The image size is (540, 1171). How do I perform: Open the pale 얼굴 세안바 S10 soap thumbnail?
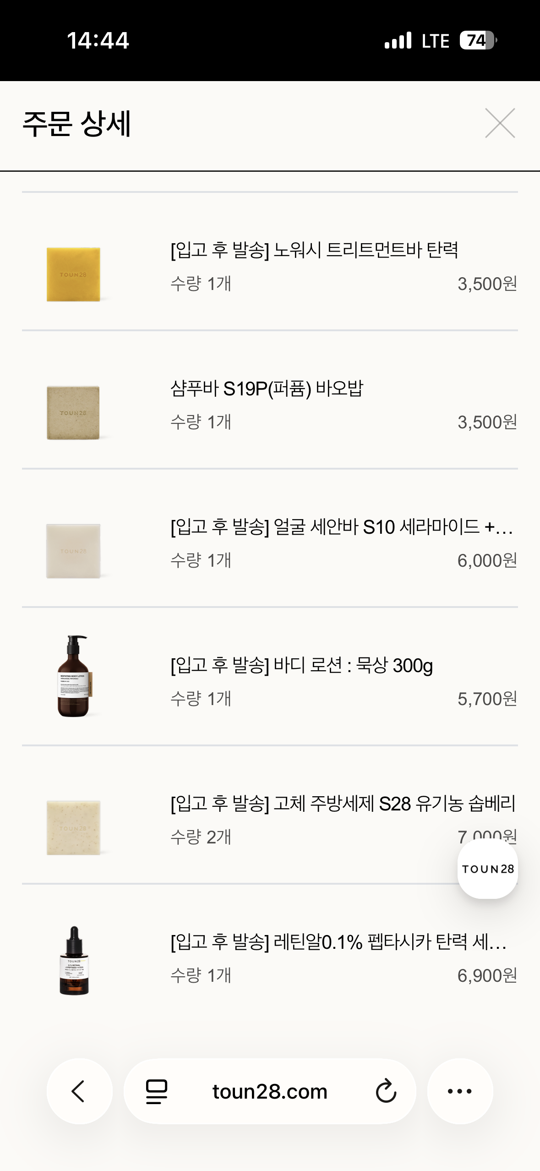coord(73,551)
